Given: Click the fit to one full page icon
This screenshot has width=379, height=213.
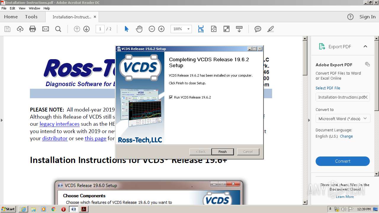Looking at the screenshot, I should click(214, 29).
